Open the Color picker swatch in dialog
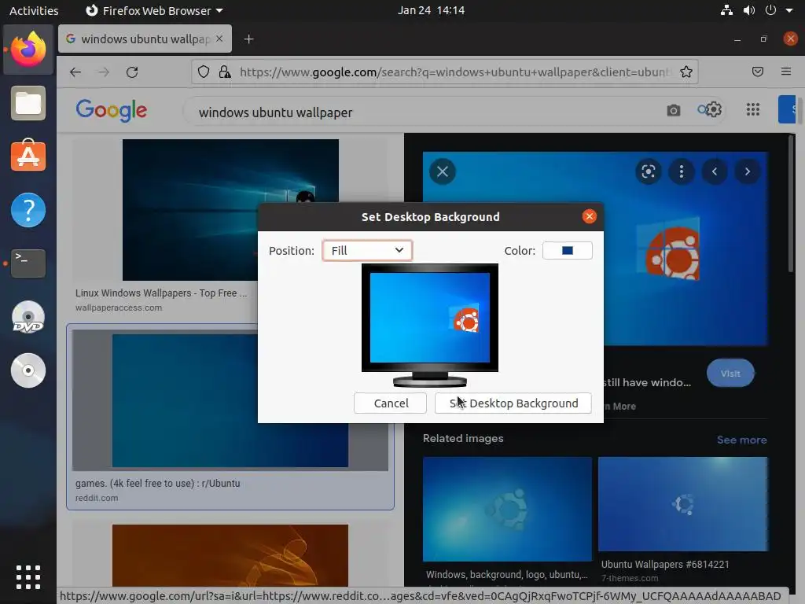Image resolution: width=805 pixels, height=604 pixels. (x=568, y=251)
